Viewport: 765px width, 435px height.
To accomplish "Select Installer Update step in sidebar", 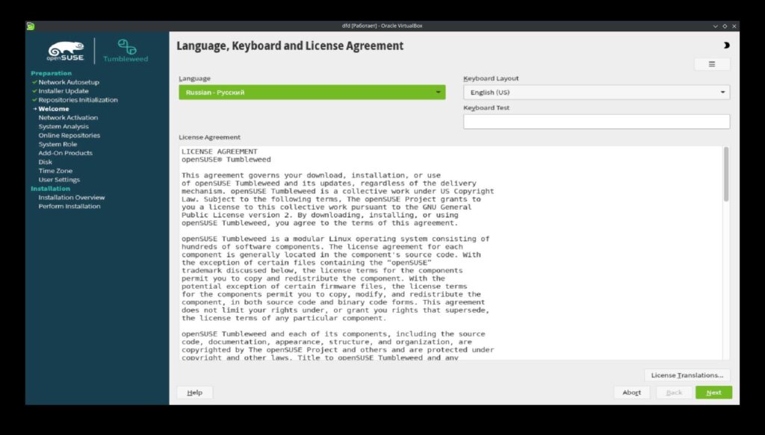I will coord(64,91).
